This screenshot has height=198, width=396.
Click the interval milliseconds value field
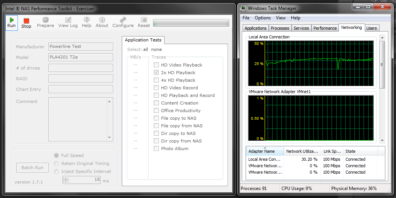85,180
